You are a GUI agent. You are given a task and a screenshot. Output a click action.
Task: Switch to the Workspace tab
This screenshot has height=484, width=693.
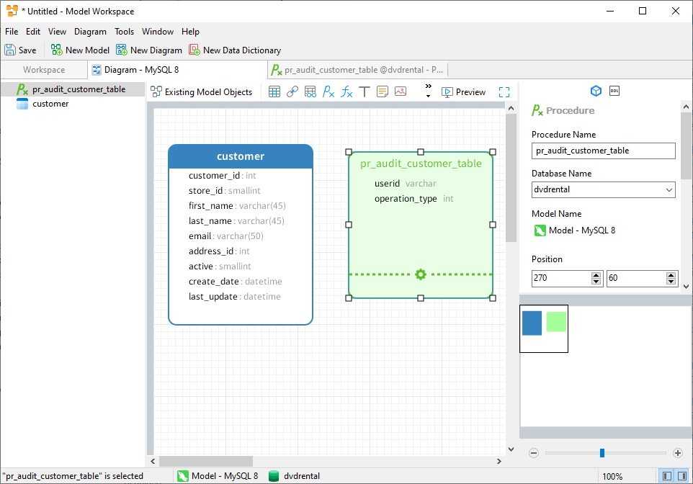(44, 69)
